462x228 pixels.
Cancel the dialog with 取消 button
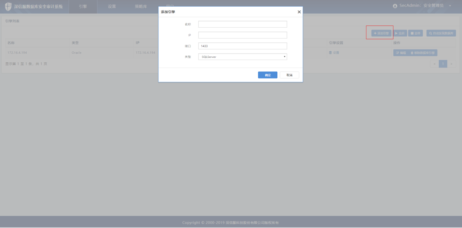coord(289,75)
